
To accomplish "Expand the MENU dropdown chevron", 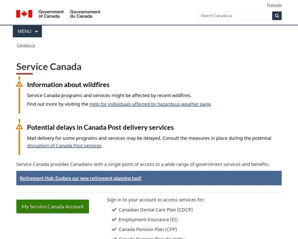I will point(36,31).
